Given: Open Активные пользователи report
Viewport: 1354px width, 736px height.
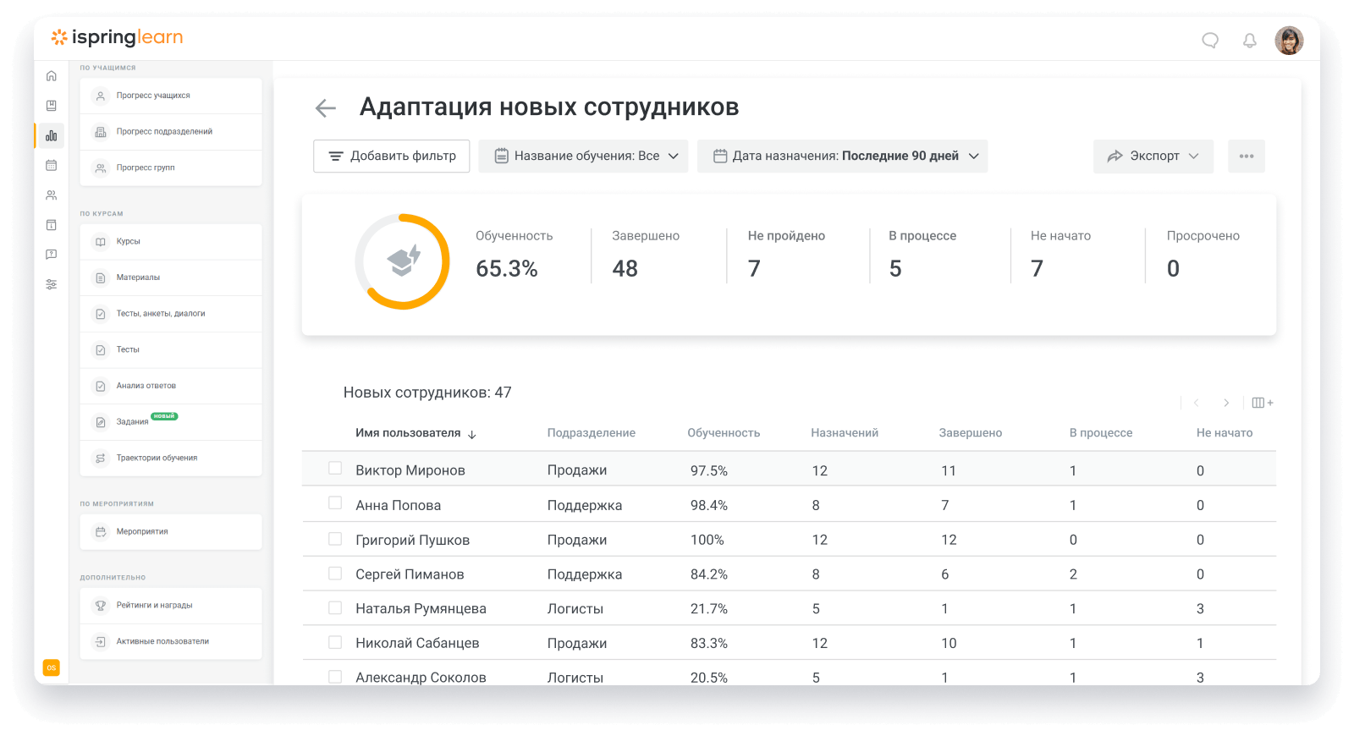Looking at the screenshot, I should pyautogui.click(x=171, y=641).
